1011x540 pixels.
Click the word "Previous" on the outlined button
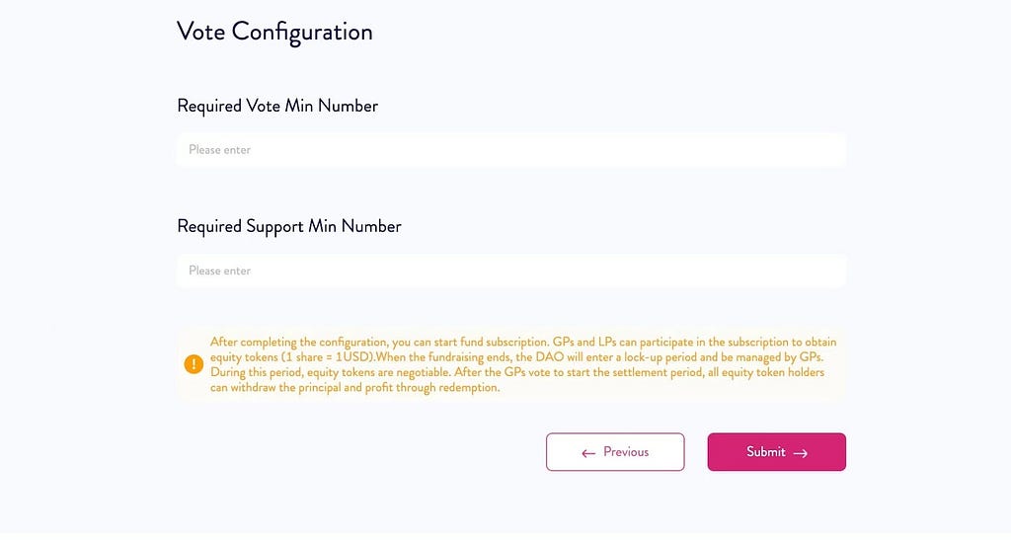626,452
